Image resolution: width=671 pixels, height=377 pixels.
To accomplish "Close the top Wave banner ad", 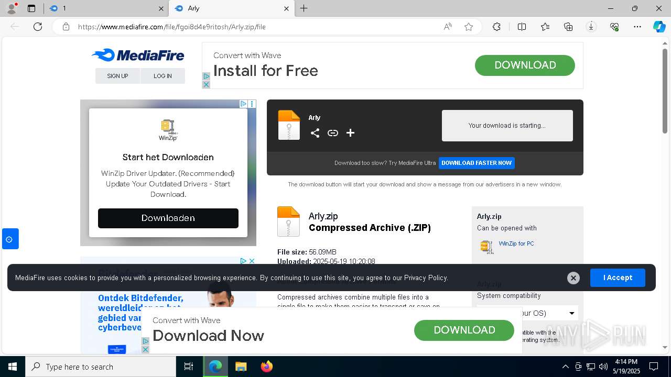I will [x=206, y=85].
